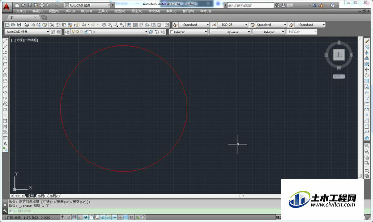Open the Properties palette icon

pyautogui.click(x=129, y=25)
